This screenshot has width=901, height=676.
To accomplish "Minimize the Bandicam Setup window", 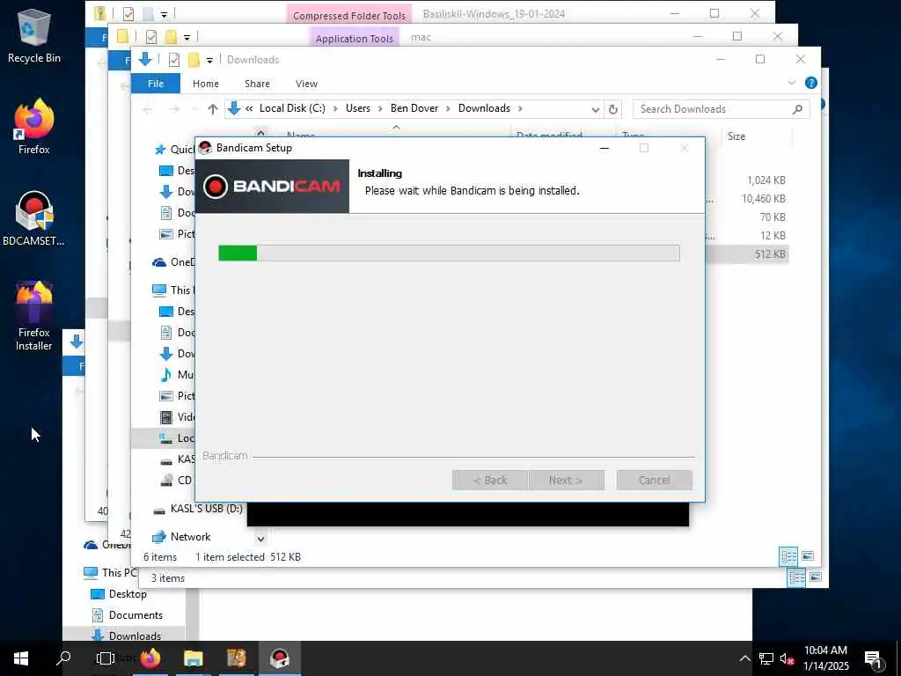I will click(604, 148).
